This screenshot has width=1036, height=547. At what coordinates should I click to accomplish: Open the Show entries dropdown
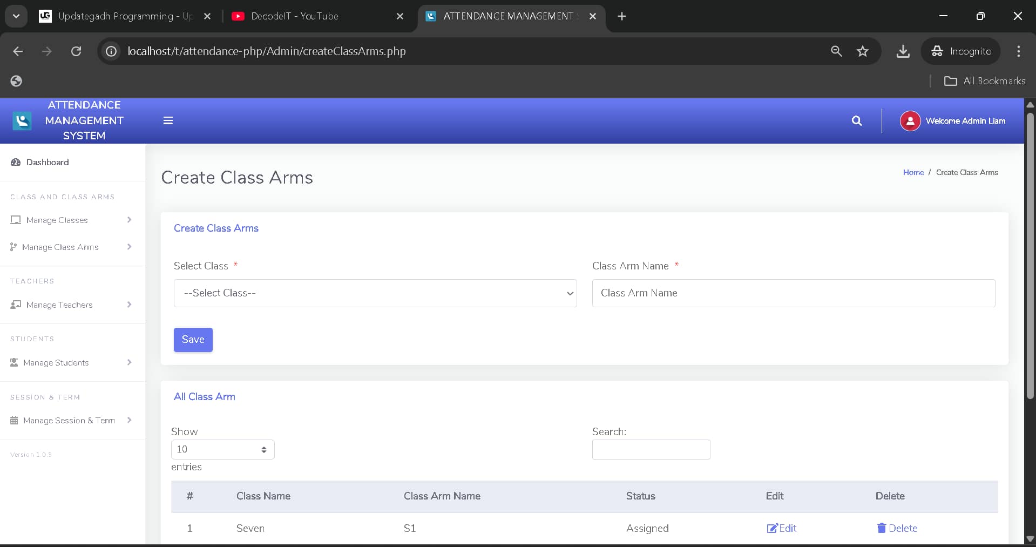[x=222, y=449]
